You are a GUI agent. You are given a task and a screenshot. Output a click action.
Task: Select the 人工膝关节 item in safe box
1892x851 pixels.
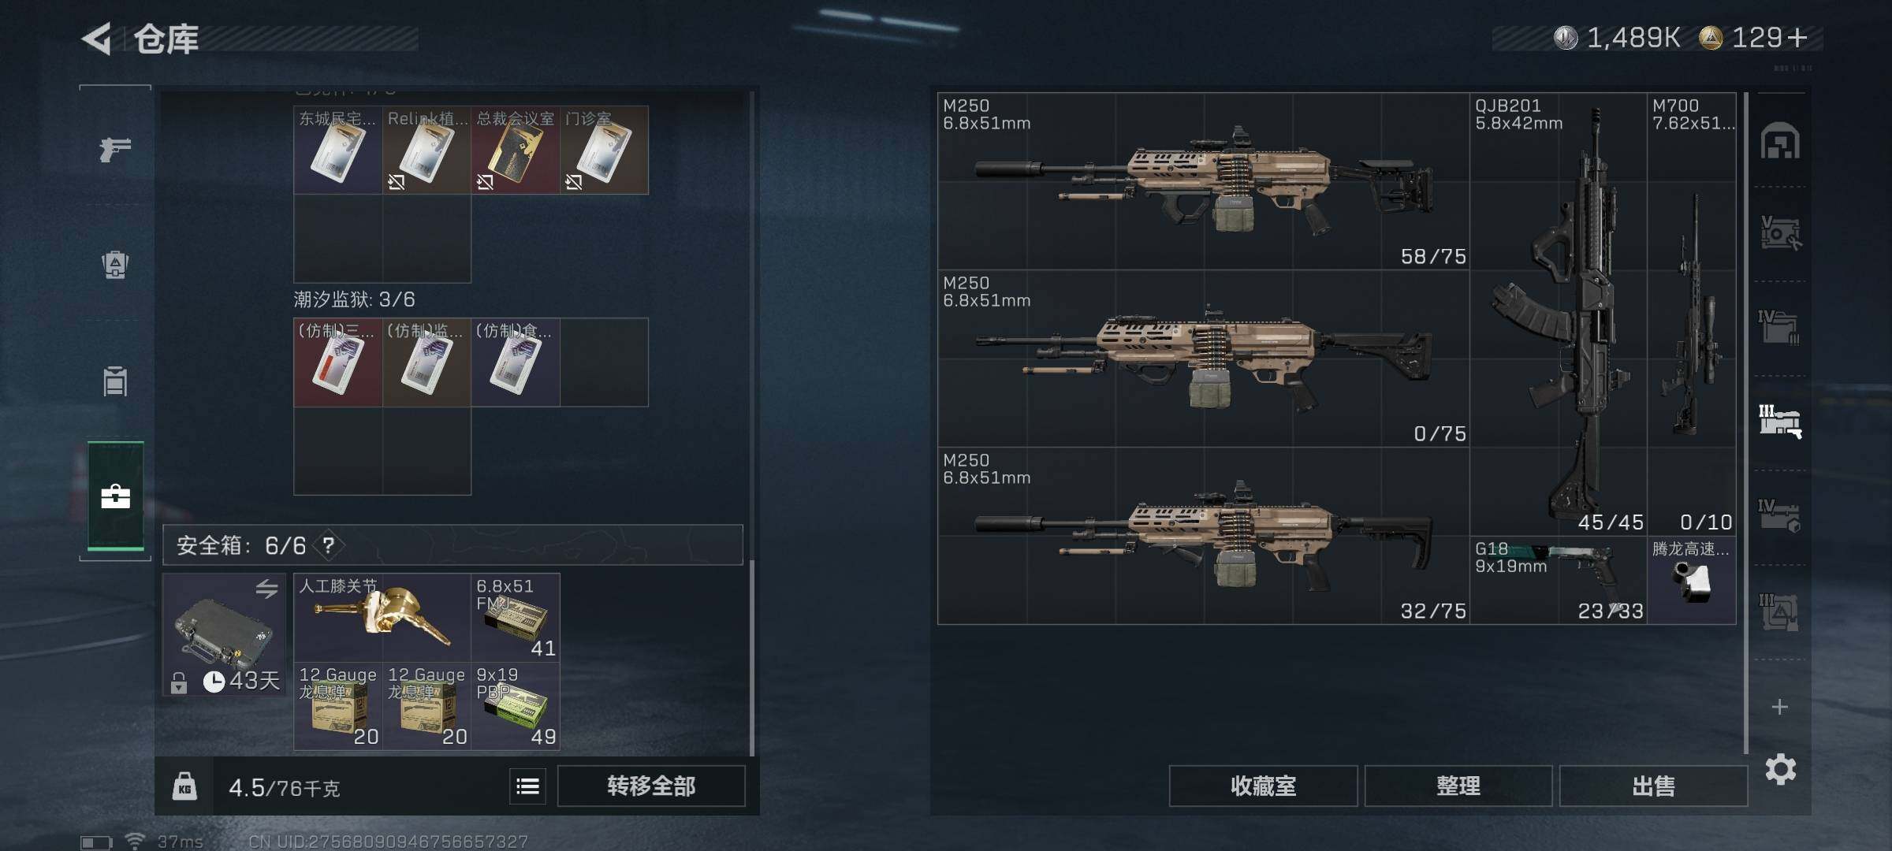point(382,617)
